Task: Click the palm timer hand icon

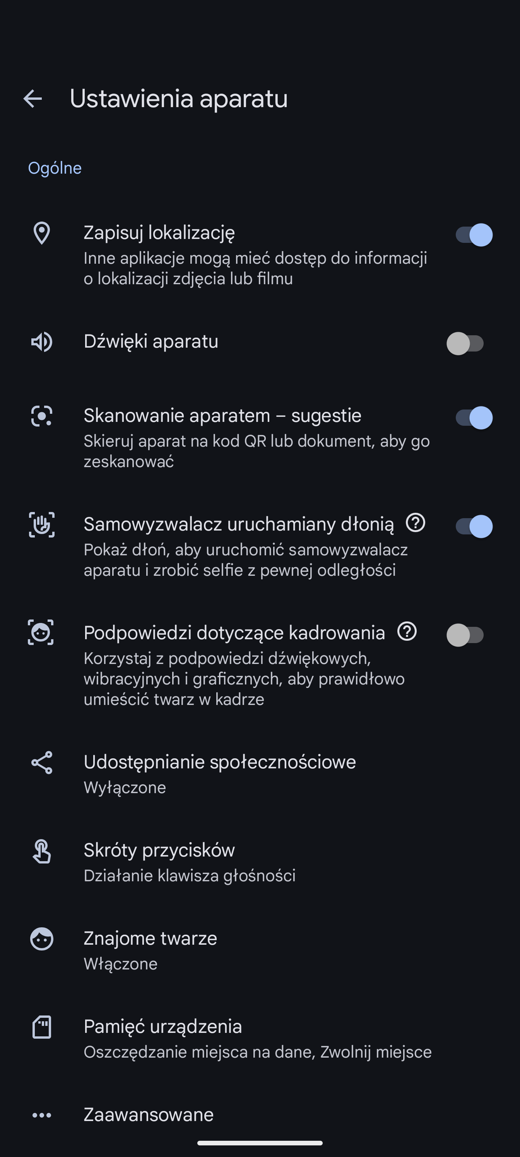Action: pyautogui.click(x=42, y=525)
